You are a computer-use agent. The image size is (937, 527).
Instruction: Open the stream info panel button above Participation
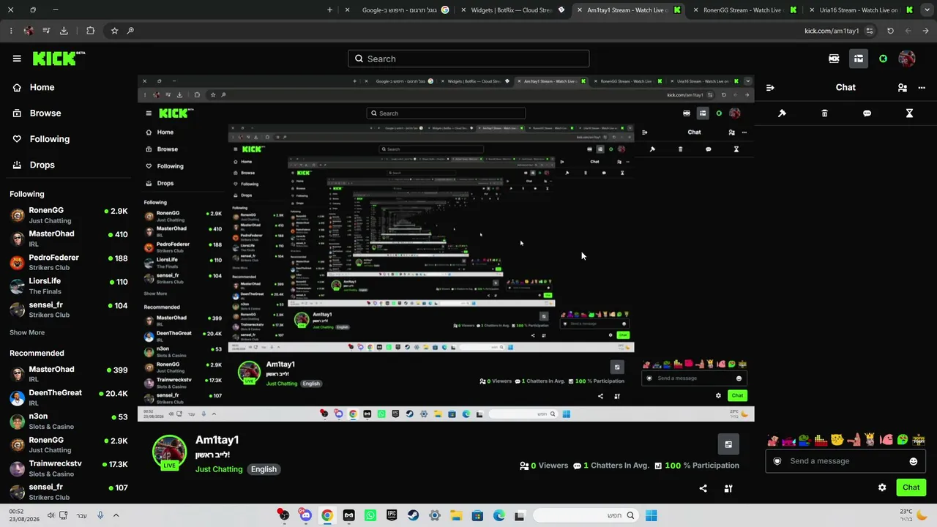coord(728,444)
